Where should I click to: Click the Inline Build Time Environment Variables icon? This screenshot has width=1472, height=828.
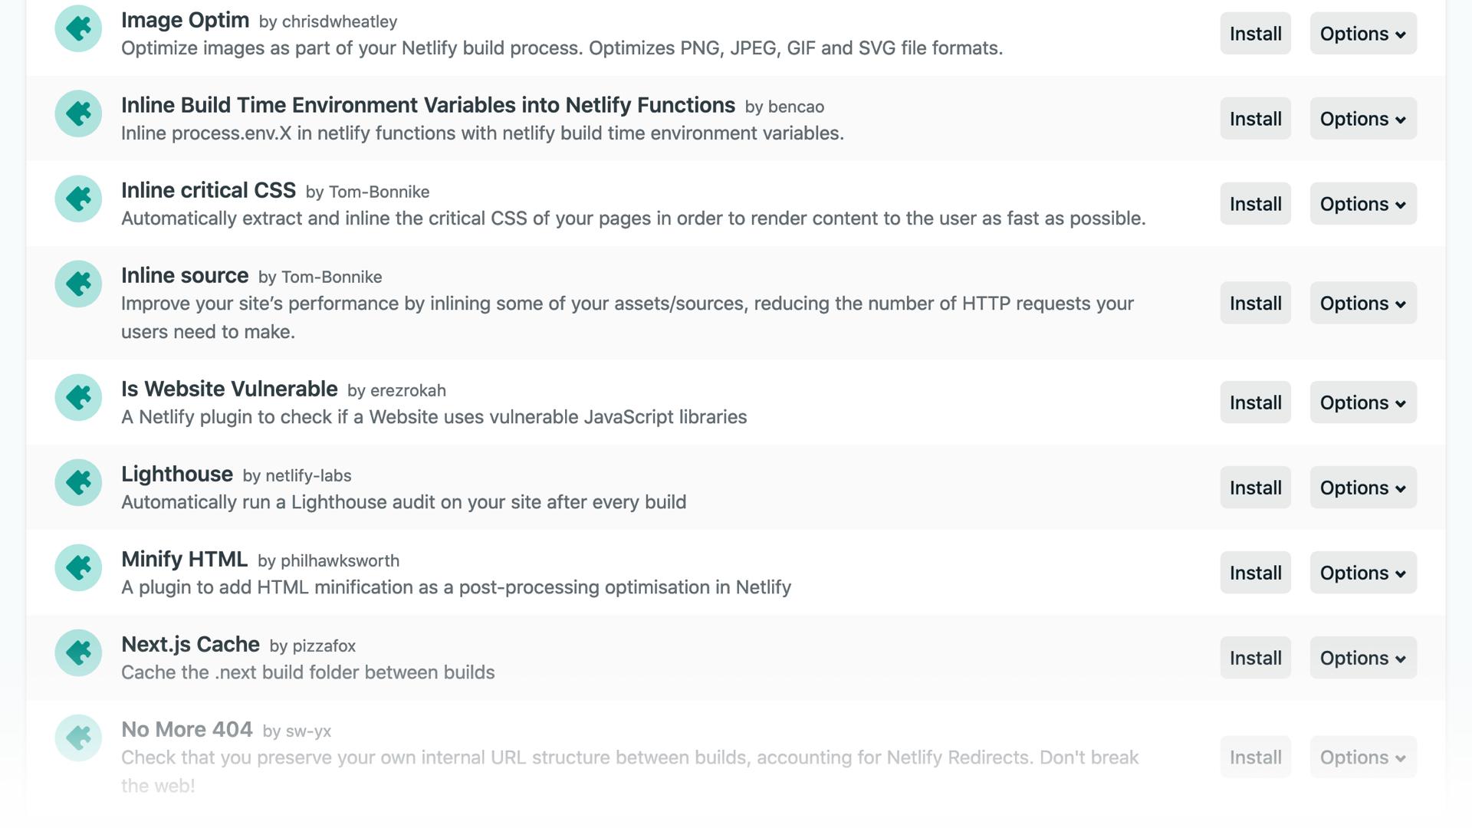pyautogui.click(x=77, y=113)
